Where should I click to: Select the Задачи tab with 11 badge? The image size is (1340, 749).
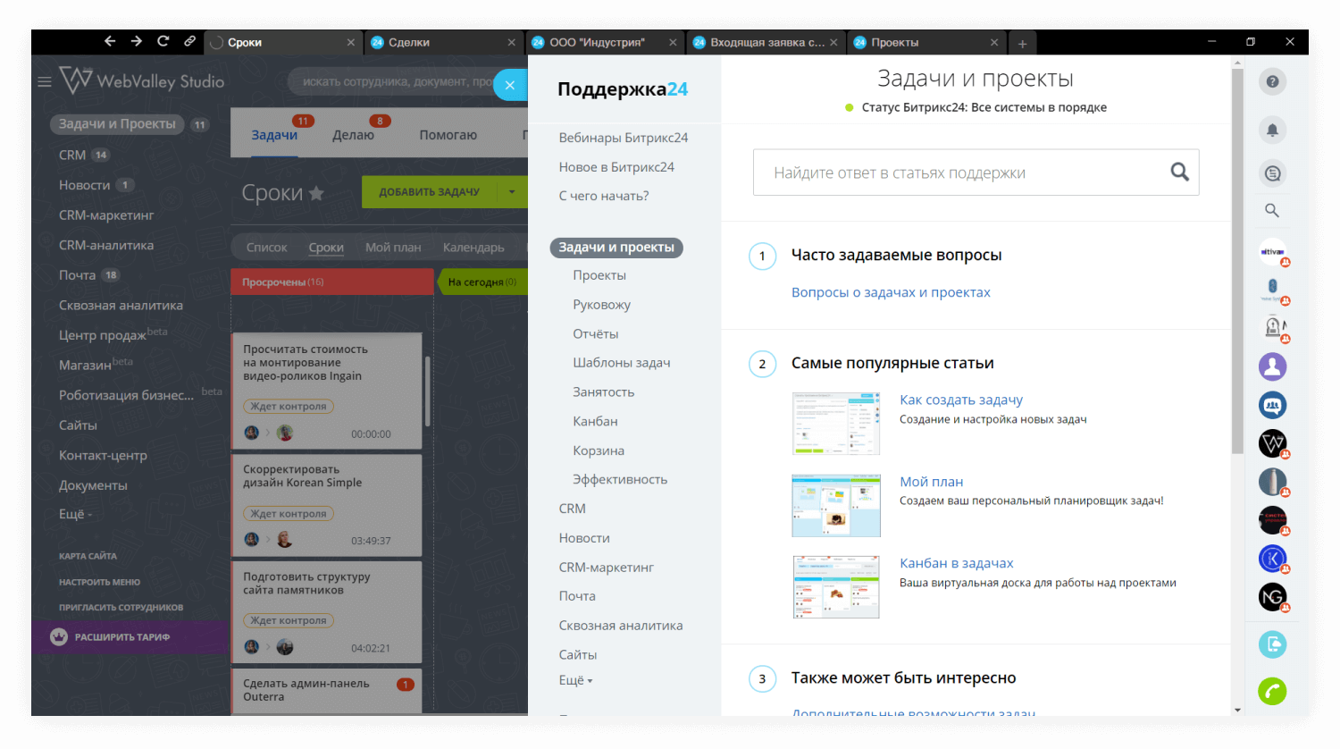tap(274, 135)
